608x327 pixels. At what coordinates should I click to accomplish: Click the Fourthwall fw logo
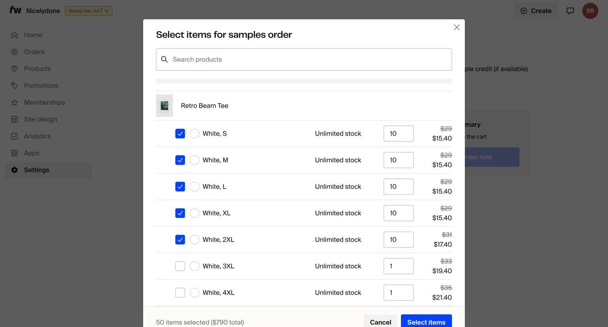point(15,10)
